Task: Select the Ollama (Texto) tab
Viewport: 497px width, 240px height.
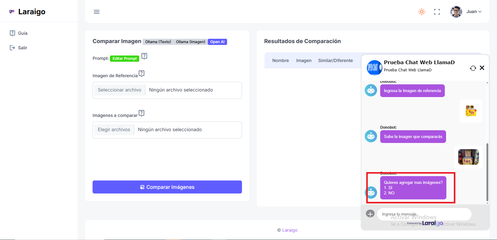Action: pyautogui.click(x=158, y=42)
